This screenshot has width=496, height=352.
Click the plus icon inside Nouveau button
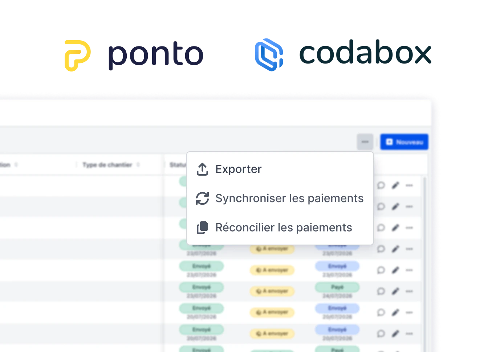[x=389, y=142]
